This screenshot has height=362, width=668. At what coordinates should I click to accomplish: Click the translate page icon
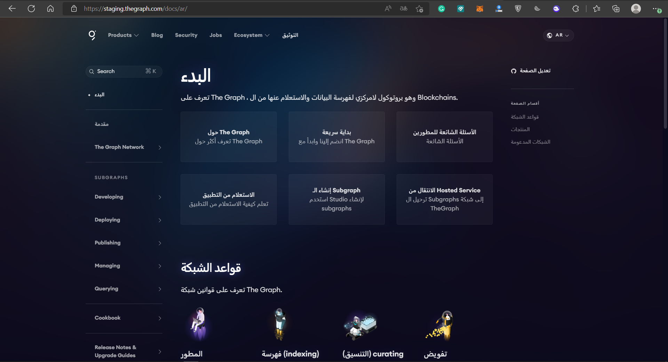point(404,9)
